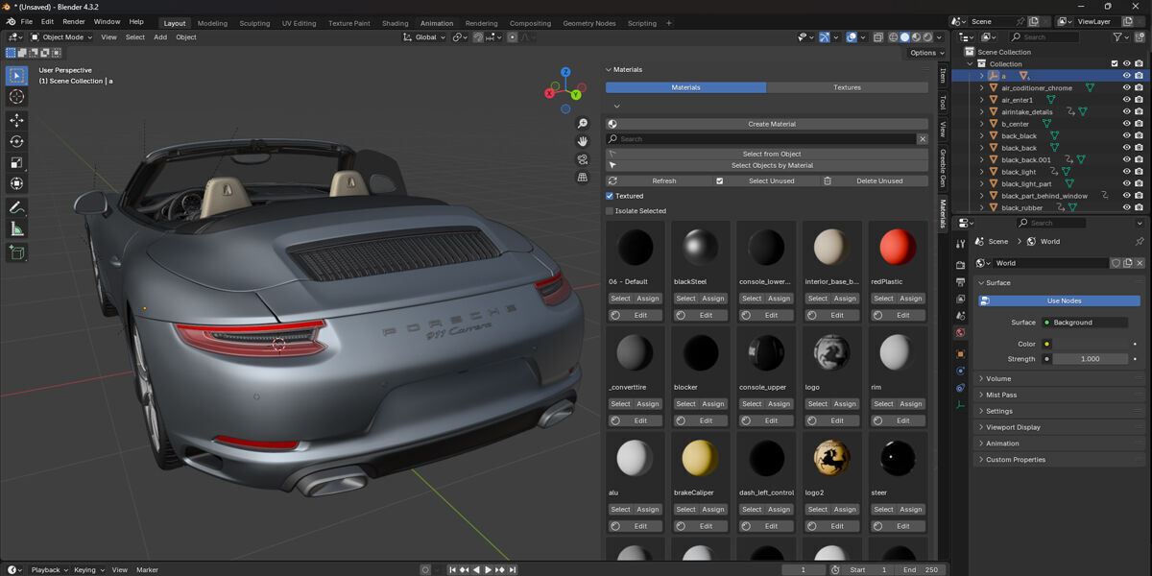Disable rendering of back_black via camera icon
Screen dimensions: 1152x576
[1139, 136]
